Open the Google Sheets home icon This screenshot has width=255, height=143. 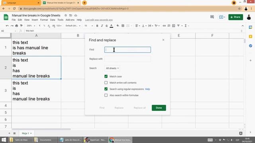pos(6,17)
